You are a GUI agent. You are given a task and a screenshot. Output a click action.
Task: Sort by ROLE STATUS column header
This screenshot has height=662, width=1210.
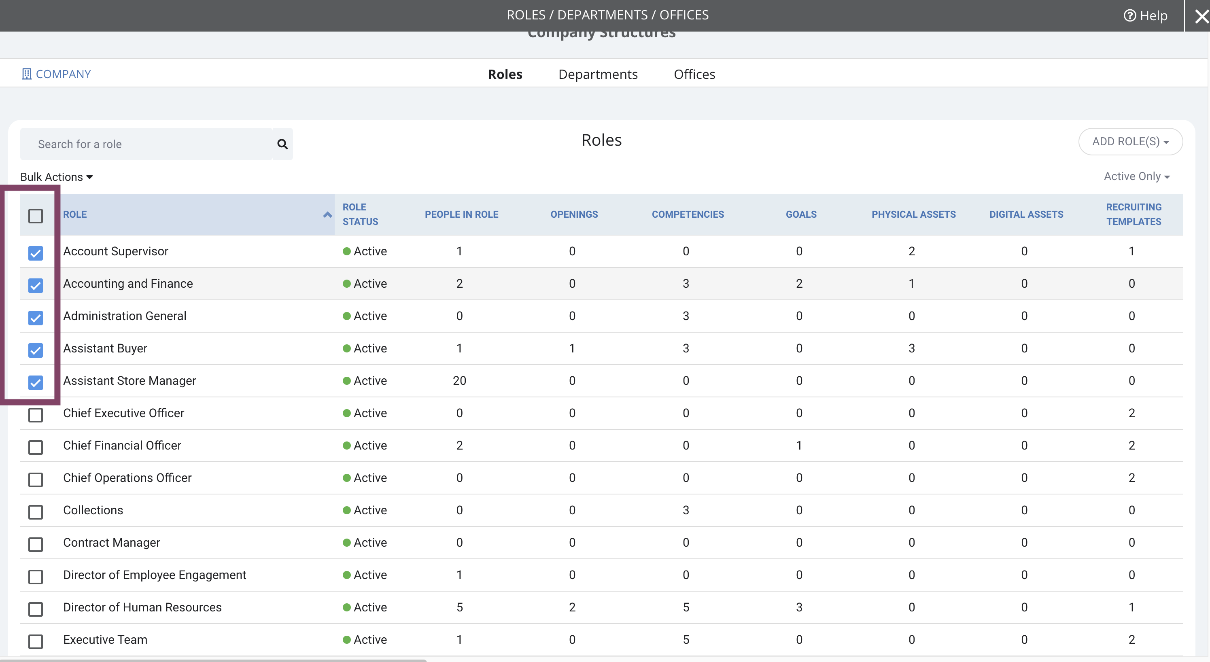tap(360, 214)
